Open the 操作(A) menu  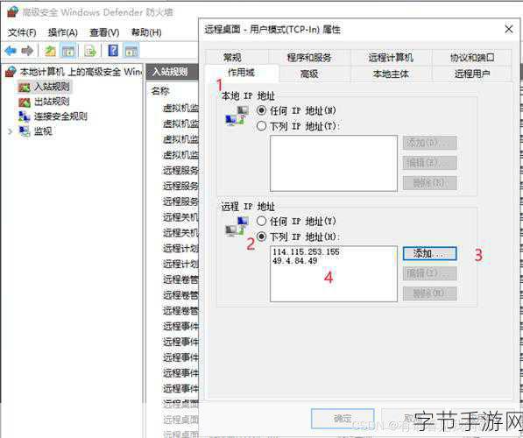(x=63, y=32)
